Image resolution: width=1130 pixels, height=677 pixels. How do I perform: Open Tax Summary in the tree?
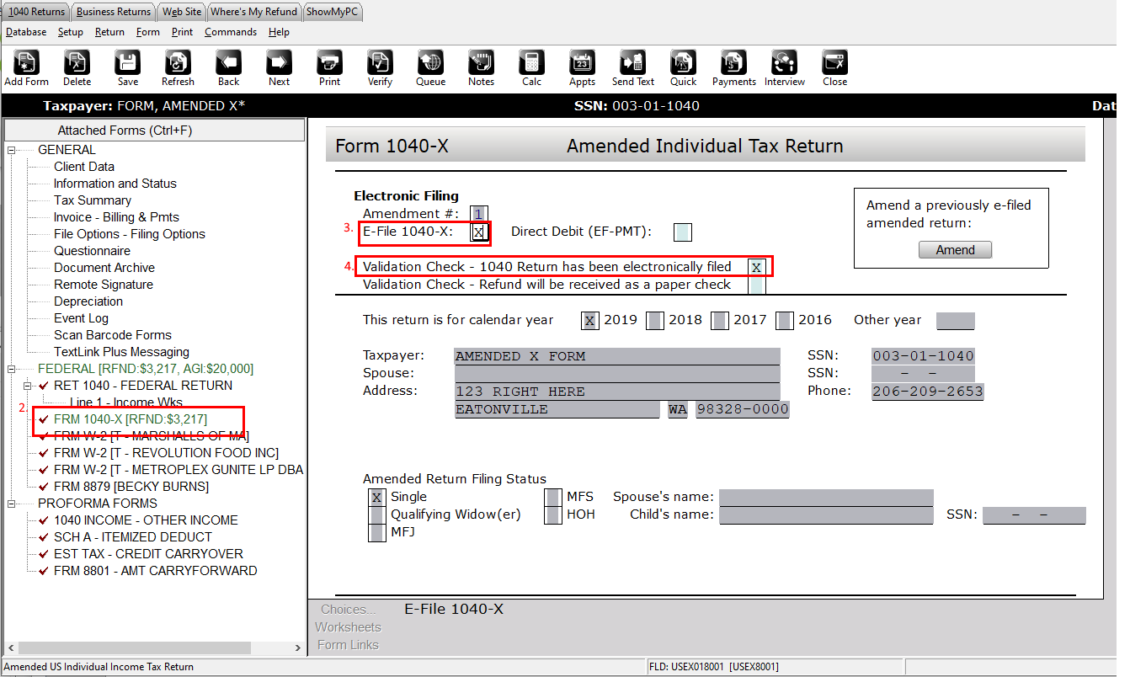pyautogui.click(x=93, y=200)
